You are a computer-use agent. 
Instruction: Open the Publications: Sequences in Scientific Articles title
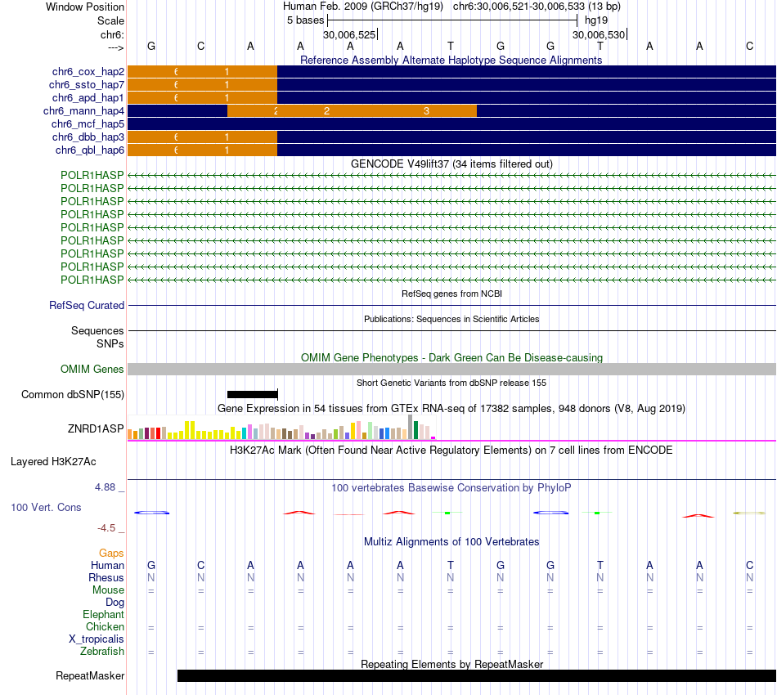pos(451,319)
